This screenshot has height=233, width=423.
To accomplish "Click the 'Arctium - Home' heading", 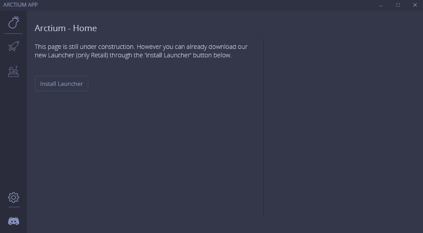I will (66, 28).
